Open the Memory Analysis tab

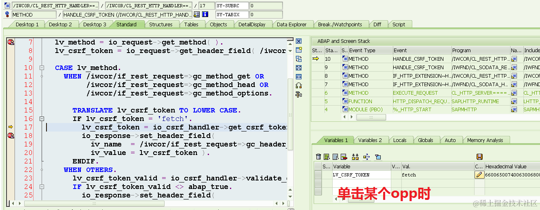click(485, 140)
